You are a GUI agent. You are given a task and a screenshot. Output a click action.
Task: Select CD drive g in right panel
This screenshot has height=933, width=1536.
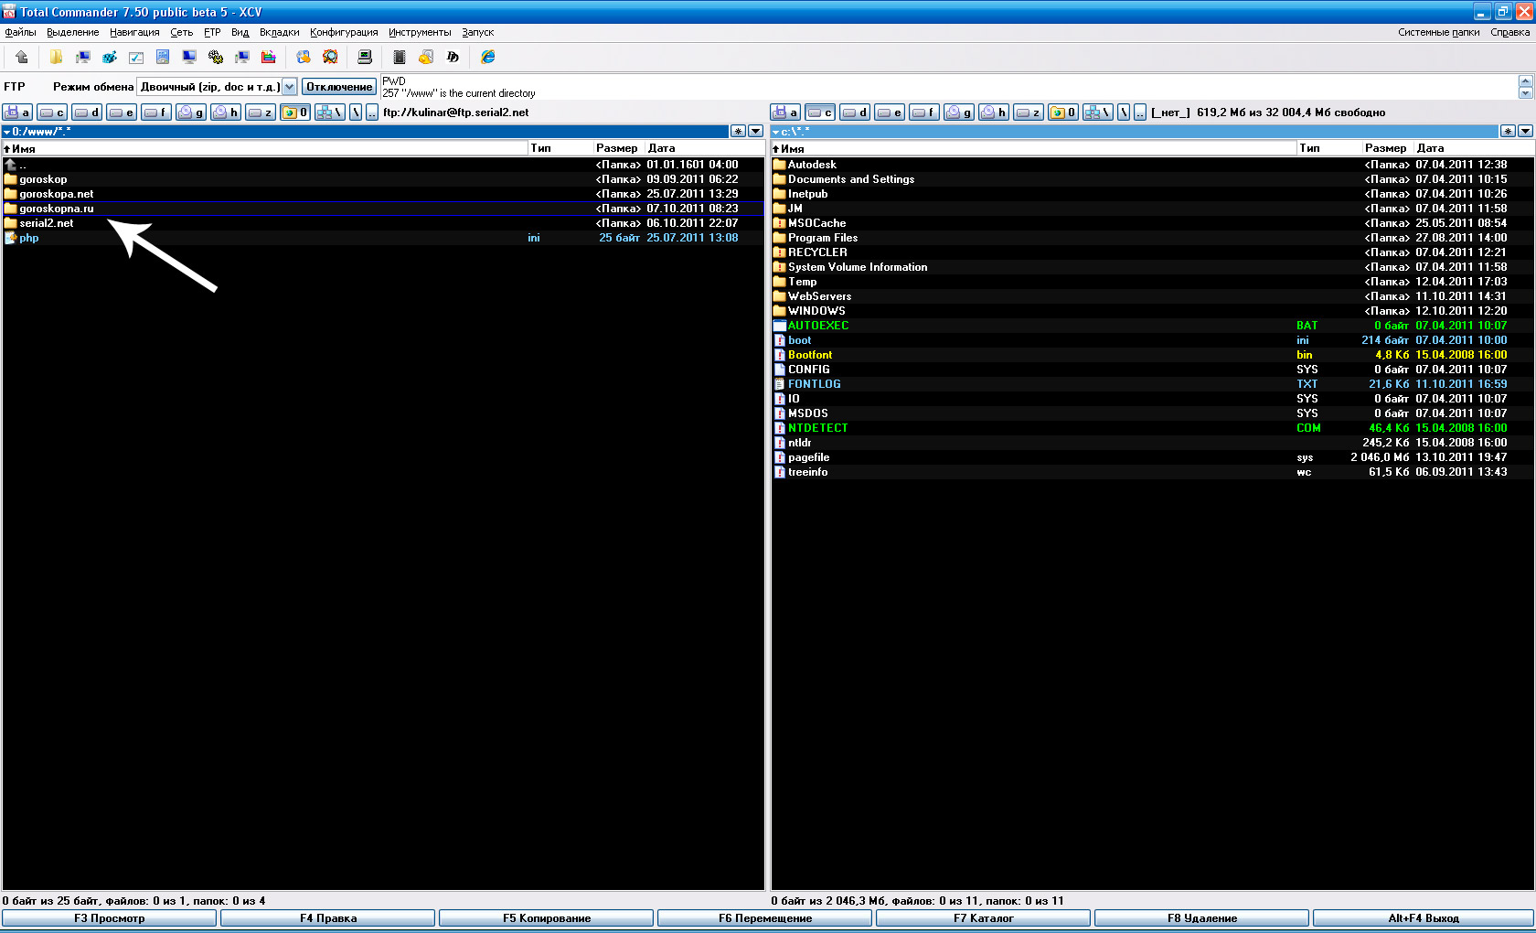pyautogui.click(x=959, y=113)
